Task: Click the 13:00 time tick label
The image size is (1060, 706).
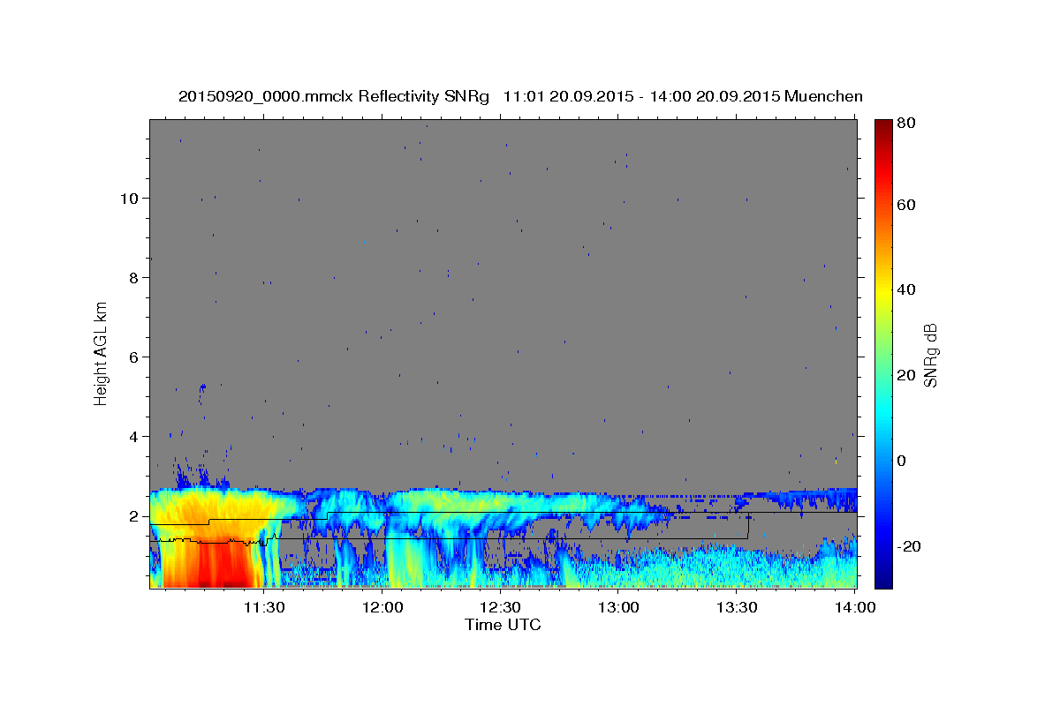Action: pyautogui.click(x=619, y=607)
